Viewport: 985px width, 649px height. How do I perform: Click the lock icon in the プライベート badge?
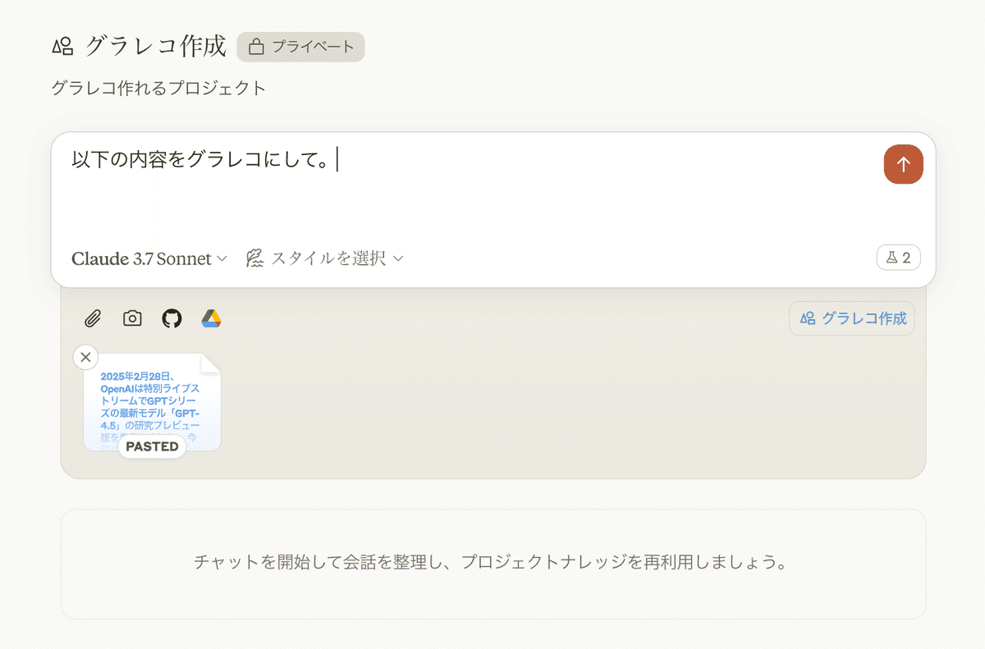[x=256, y=47]
